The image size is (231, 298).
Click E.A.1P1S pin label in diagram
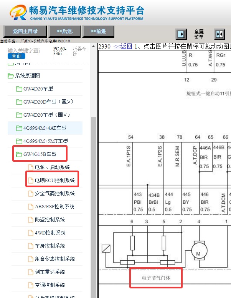coord(129,156)
